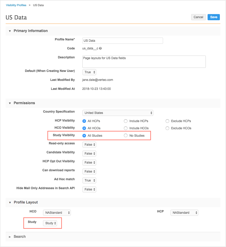Screen dimensions: 226x247
Task: Go to Visibility Profiles breadcrumb link
Action: tap(16, 5)
